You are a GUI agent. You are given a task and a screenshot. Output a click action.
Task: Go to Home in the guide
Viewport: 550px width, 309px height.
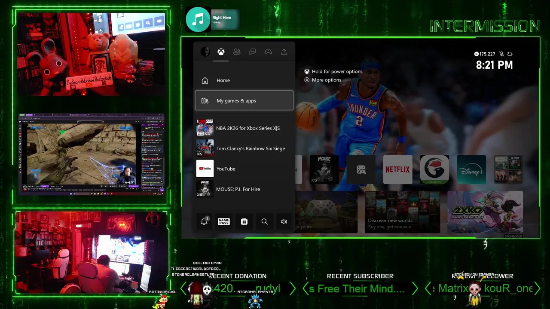(x=244, y=80)
